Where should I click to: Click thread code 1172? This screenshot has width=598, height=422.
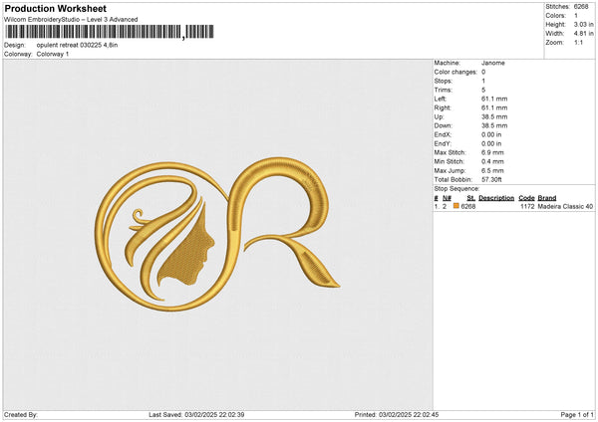coord(527,206)
